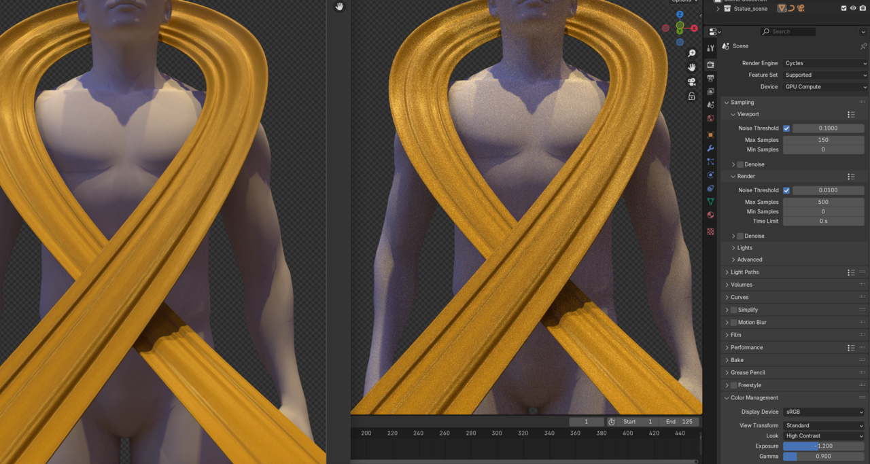This screenshot has height=464, width=870.
Task: Enable the Motion Blur checkbox
Action: tap(733, 323)
